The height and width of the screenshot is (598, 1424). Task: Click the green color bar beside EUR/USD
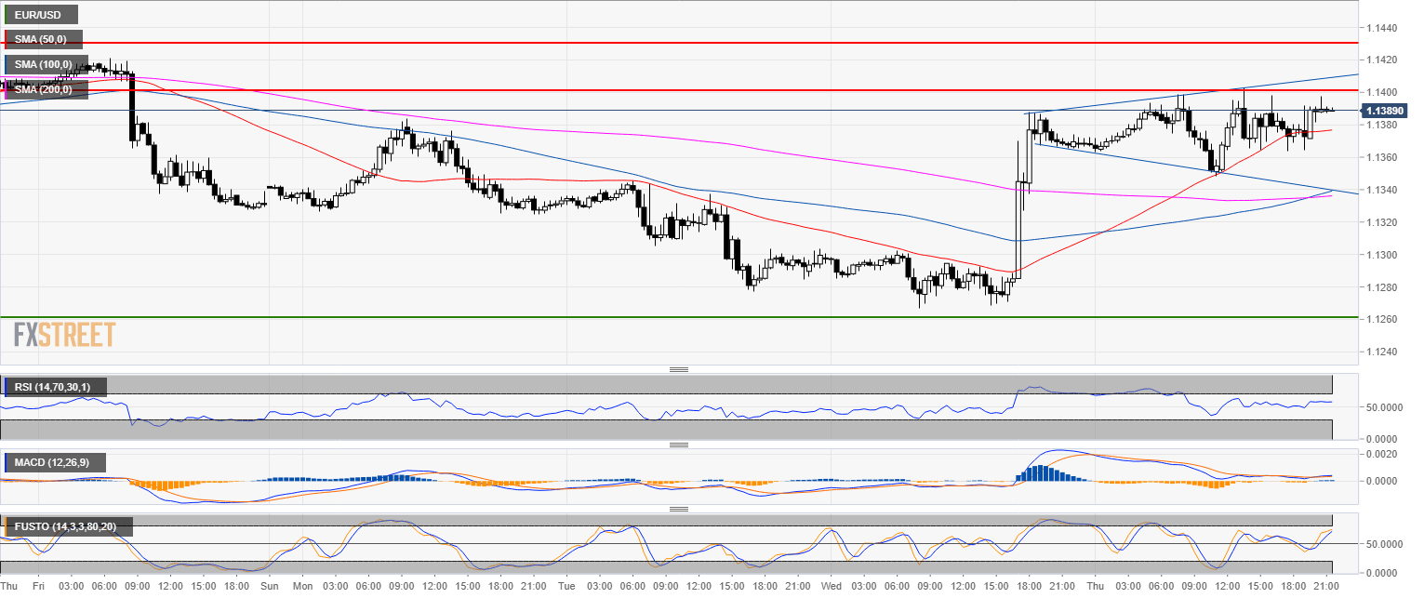[6, 15]
